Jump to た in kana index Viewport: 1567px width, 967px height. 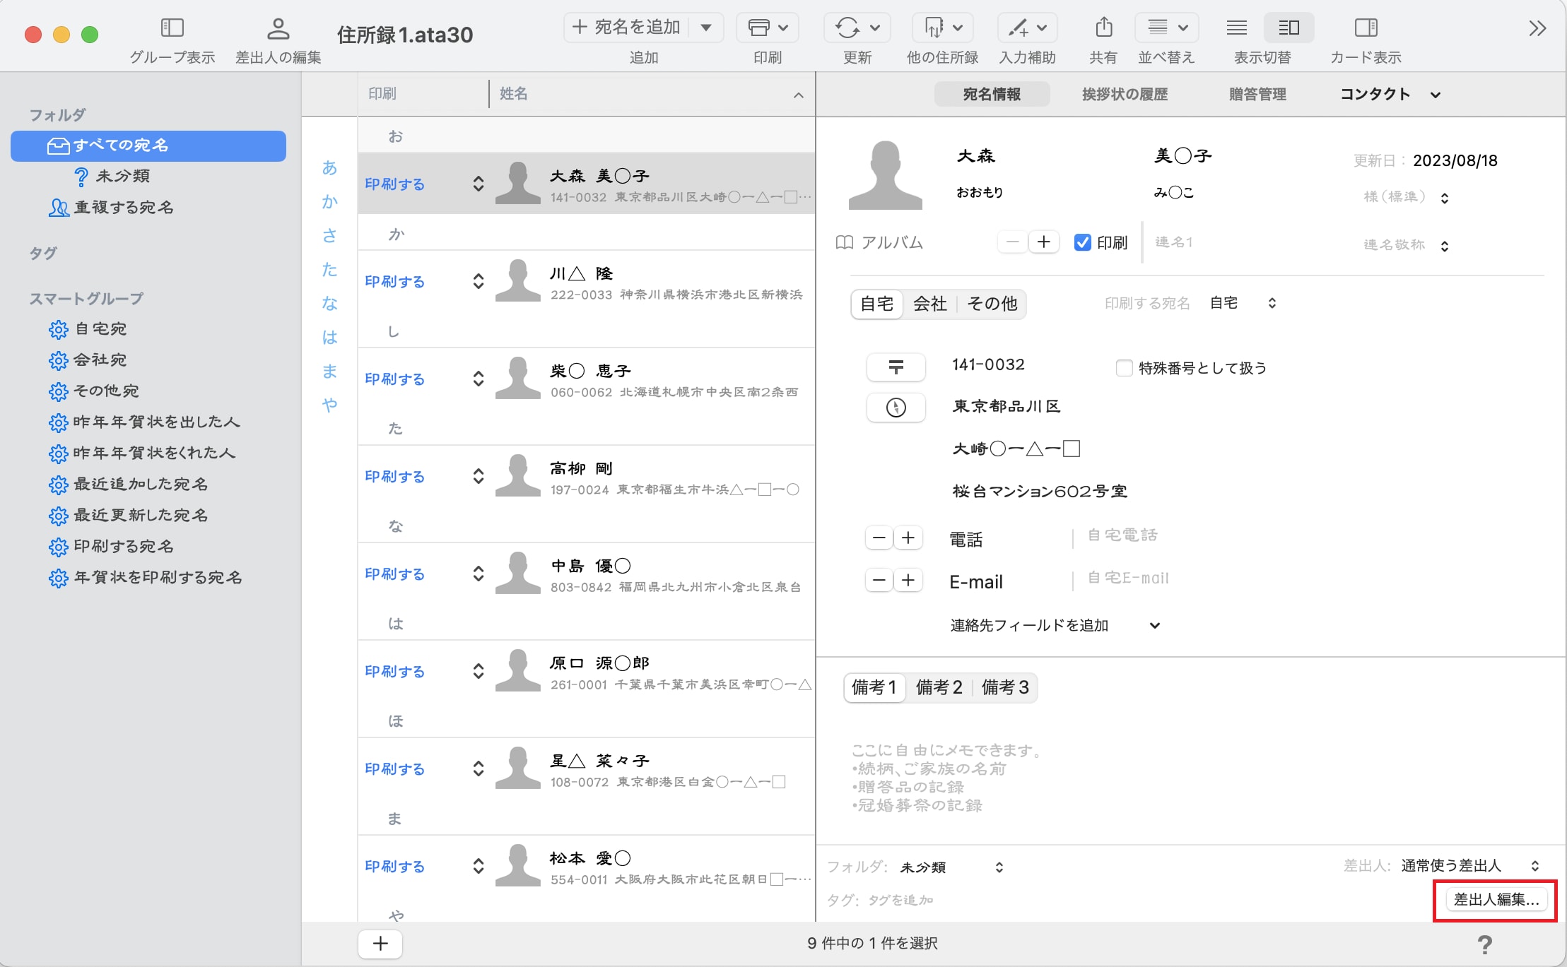coord(329,269)
